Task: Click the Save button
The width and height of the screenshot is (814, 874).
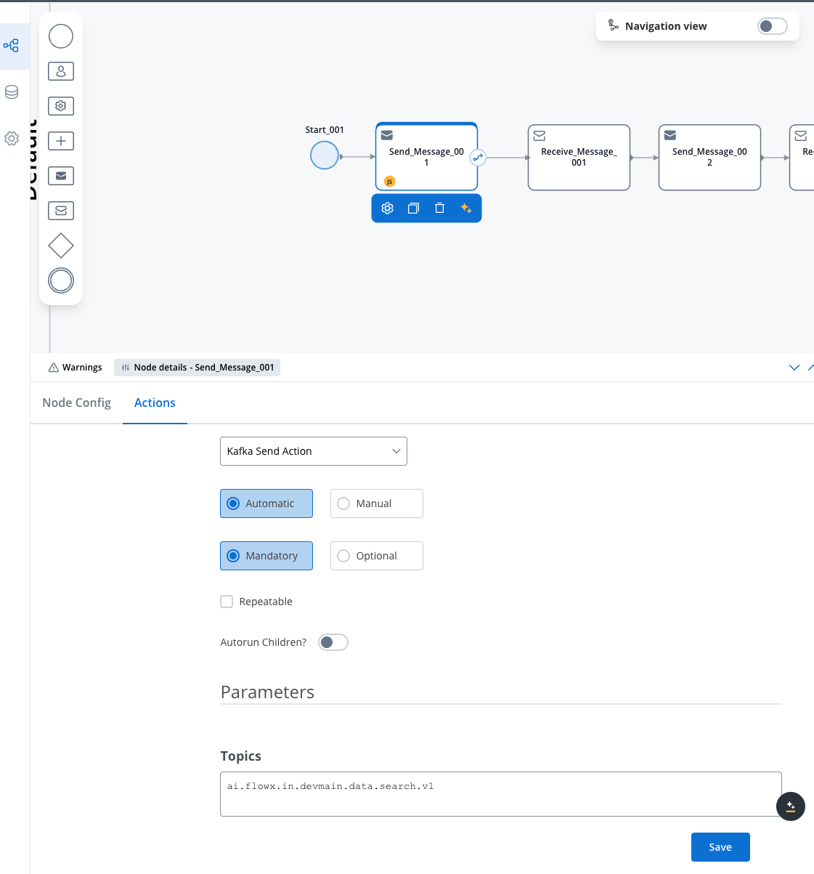Action: click(x=720, y=847)
